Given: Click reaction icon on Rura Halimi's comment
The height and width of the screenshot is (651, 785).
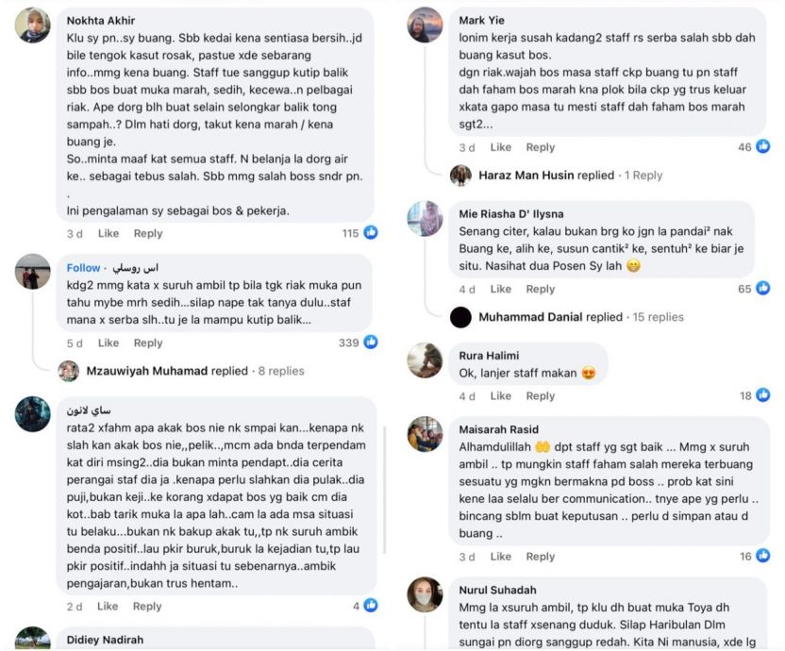Looking at the screenshot, I should click(x=762, y=395).
